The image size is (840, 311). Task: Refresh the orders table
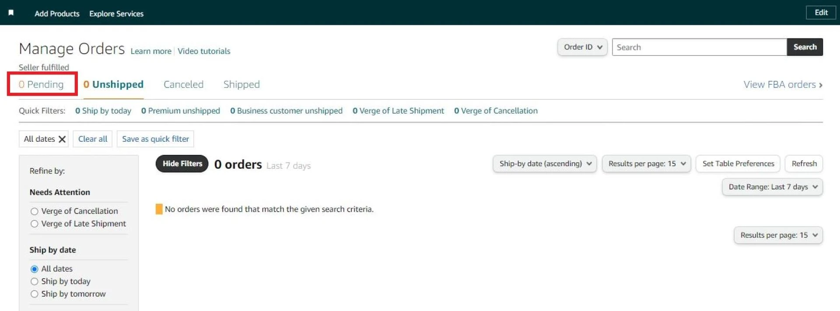pos(804,164)
